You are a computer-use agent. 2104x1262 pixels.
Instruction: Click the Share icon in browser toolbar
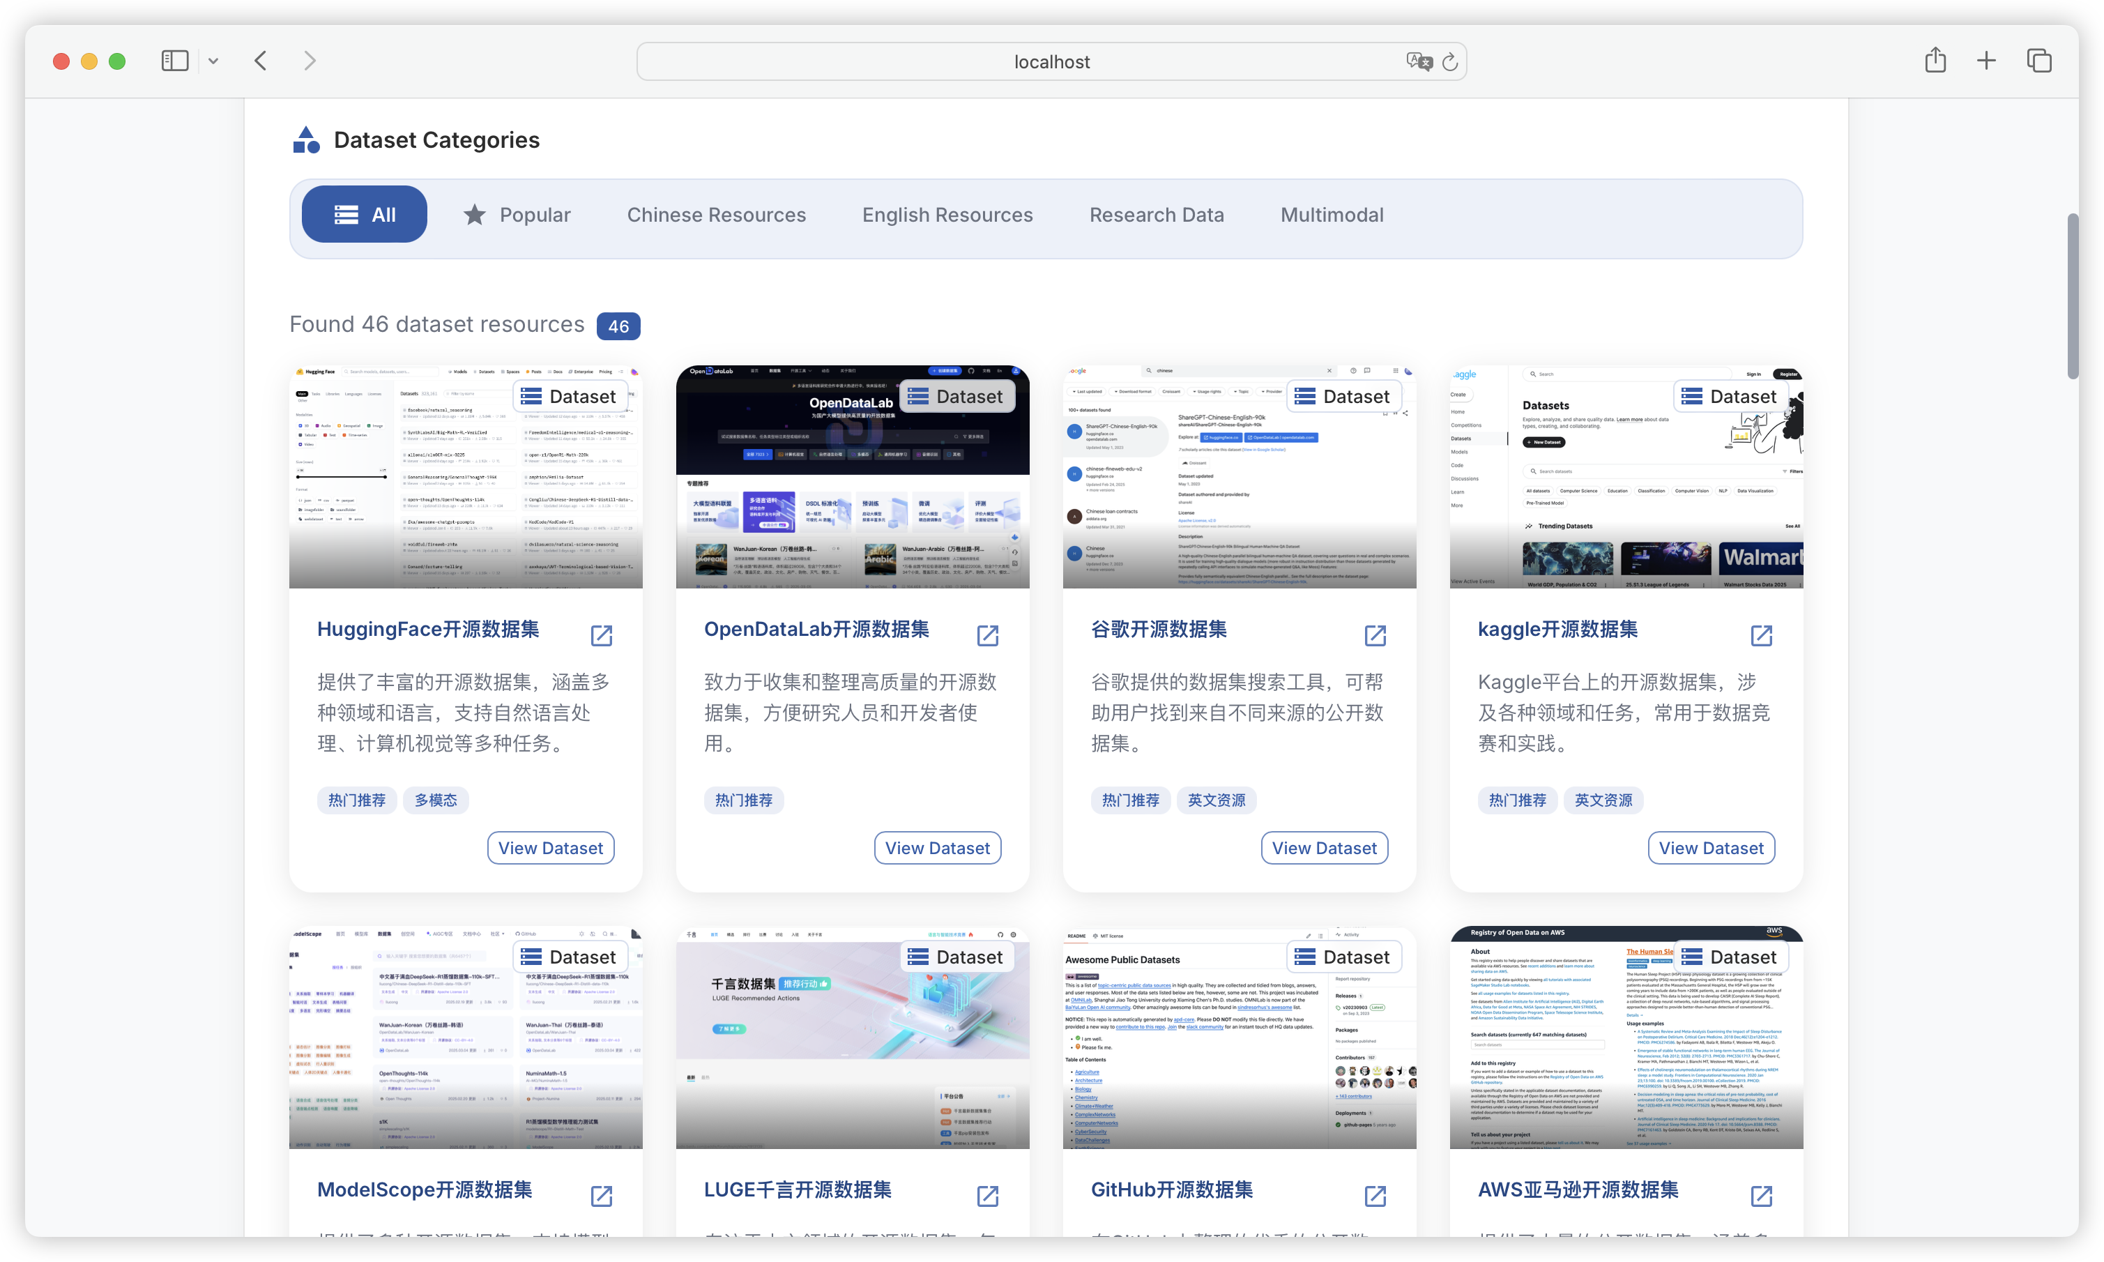pos(1935,61)
